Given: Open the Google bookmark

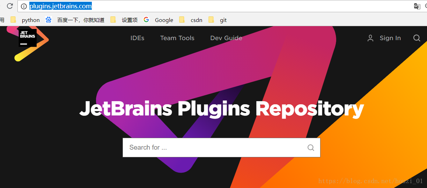Looking at the screenshot, I should [x=164, y=20].
